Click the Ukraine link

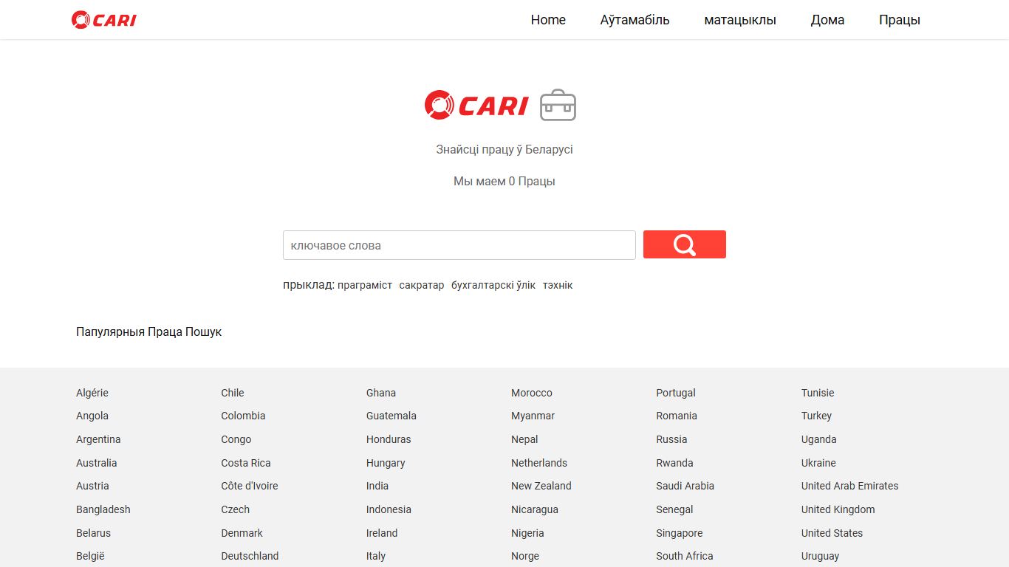click(818, 463)
